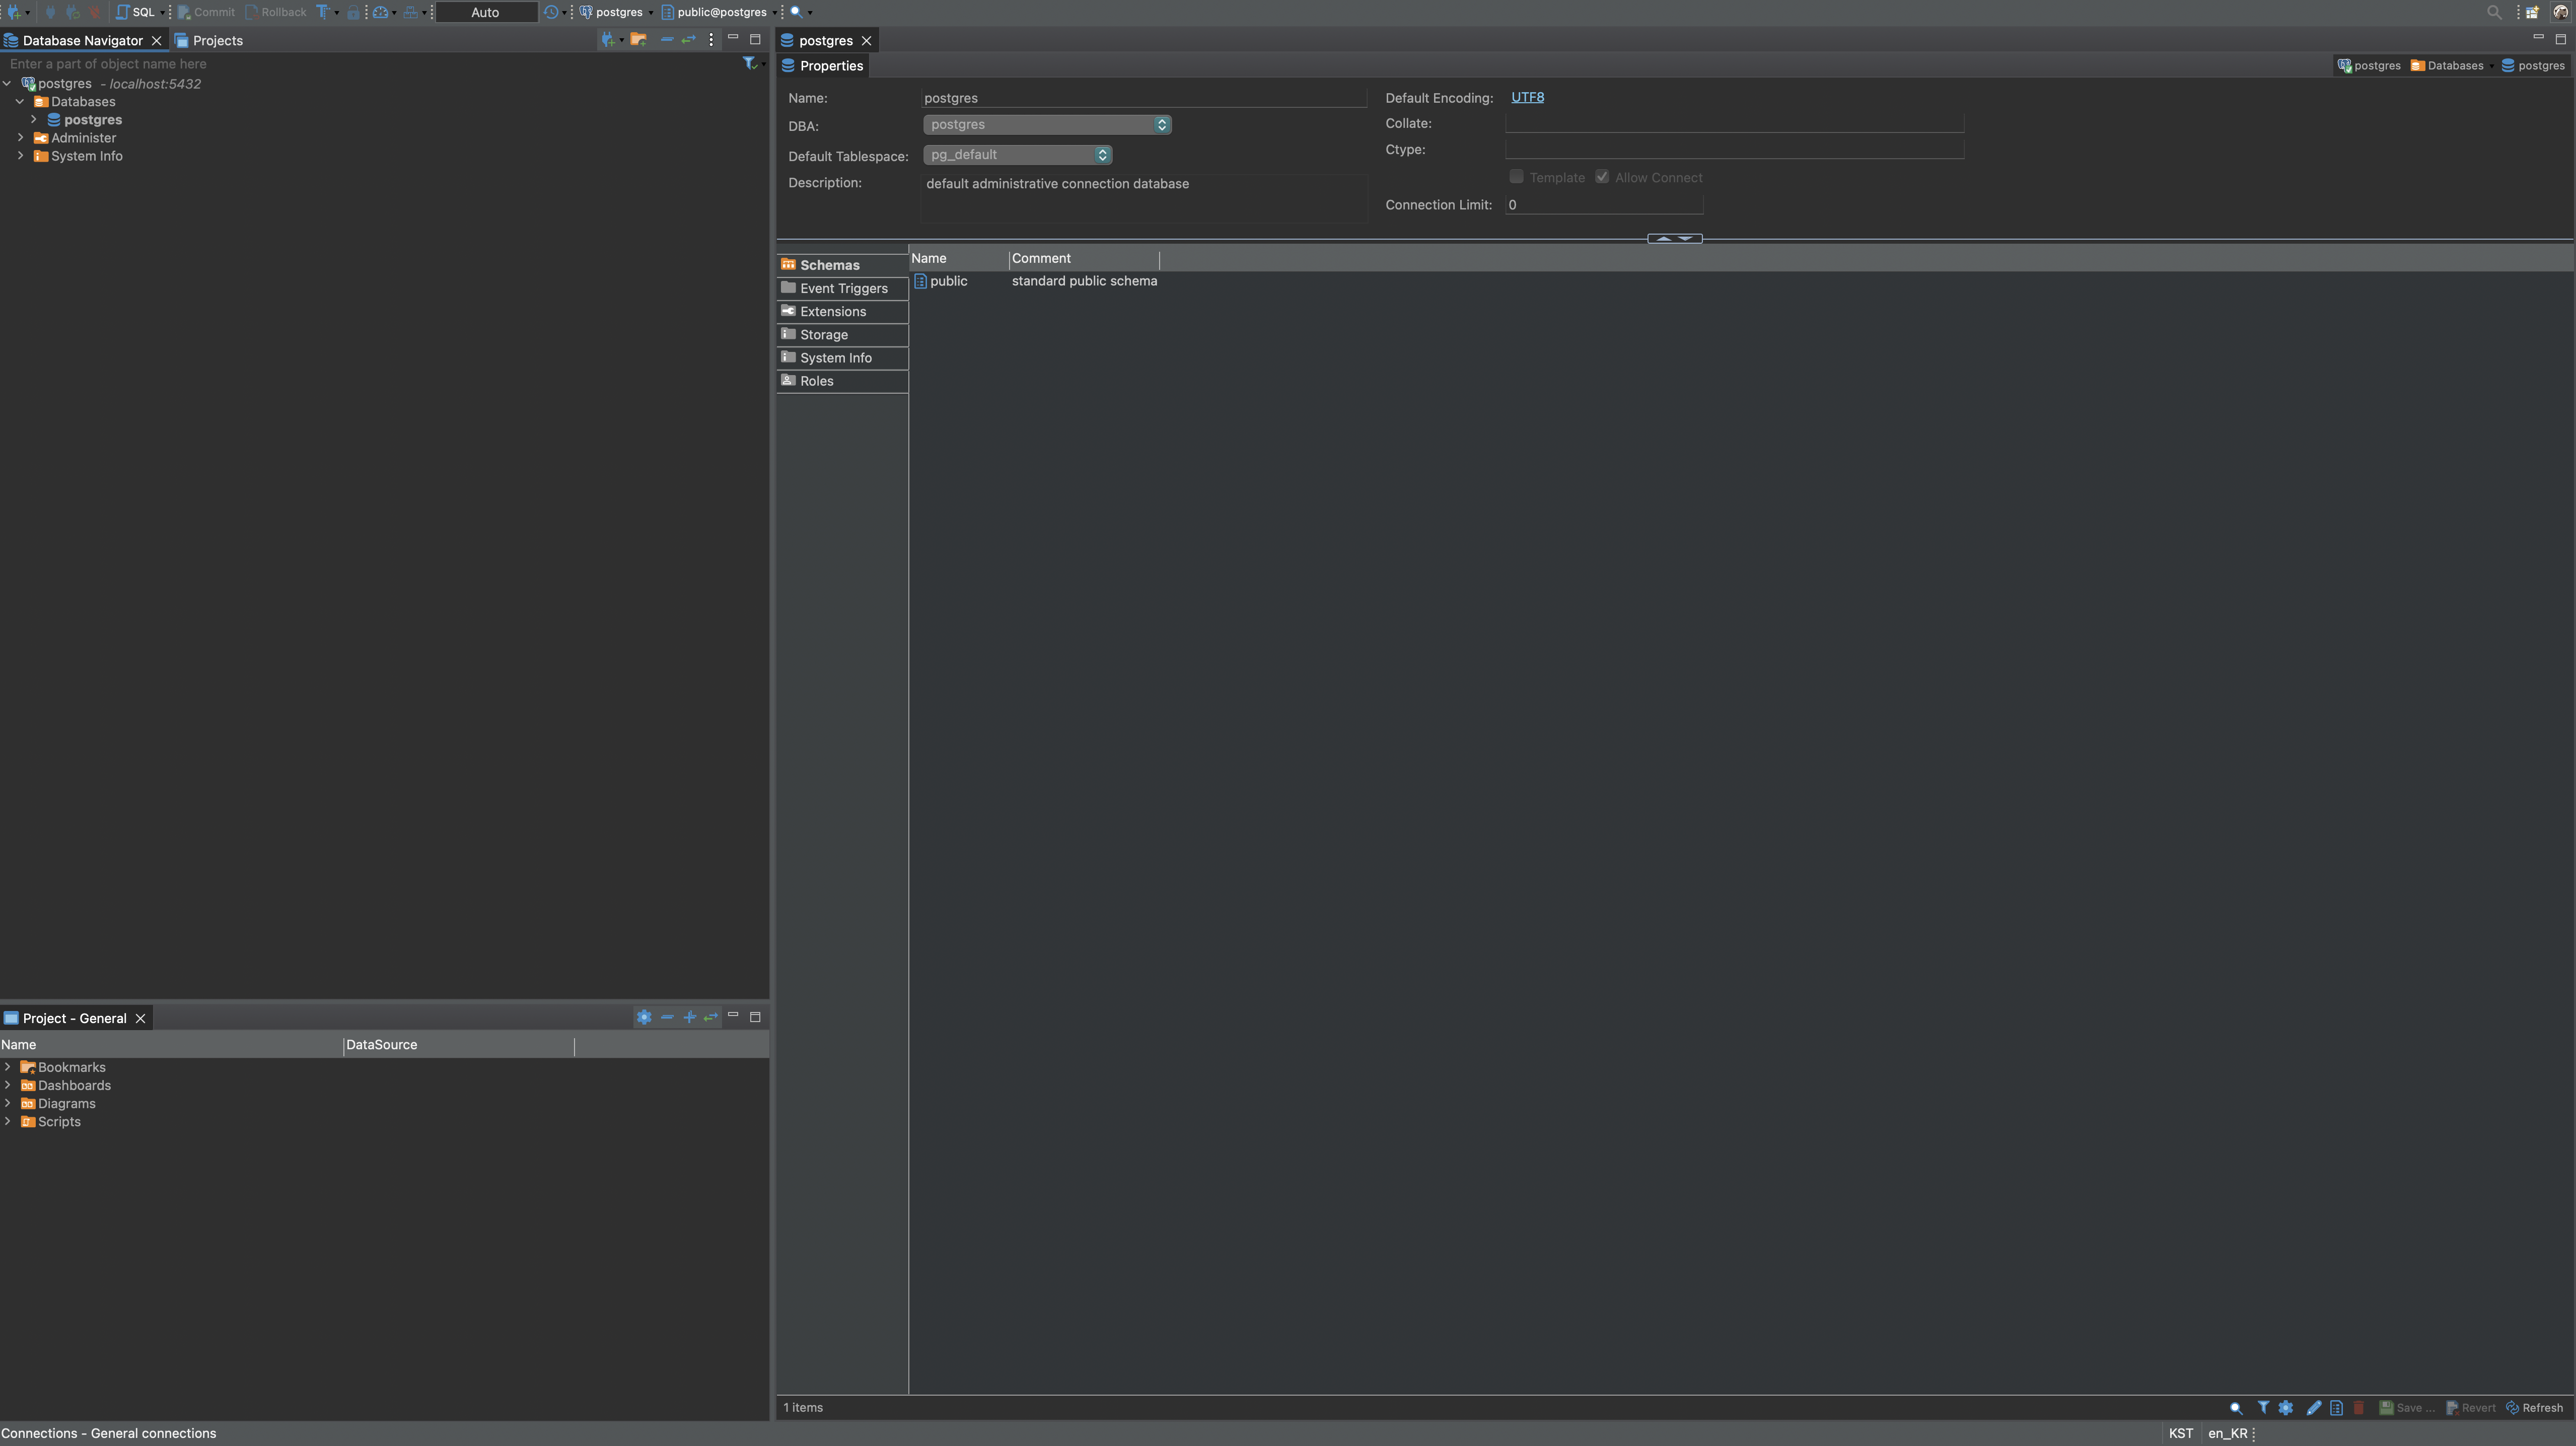Expand the Administer tree node
This screenshot has height=1446, width=2576.
[21, 138]
